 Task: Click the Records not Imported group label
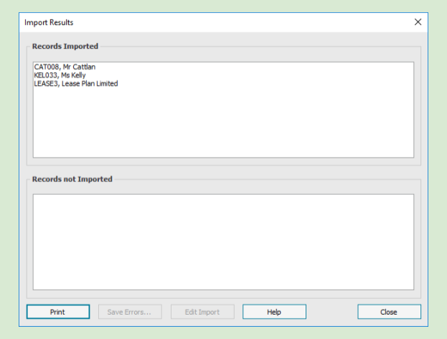click(x=72, y=179)
